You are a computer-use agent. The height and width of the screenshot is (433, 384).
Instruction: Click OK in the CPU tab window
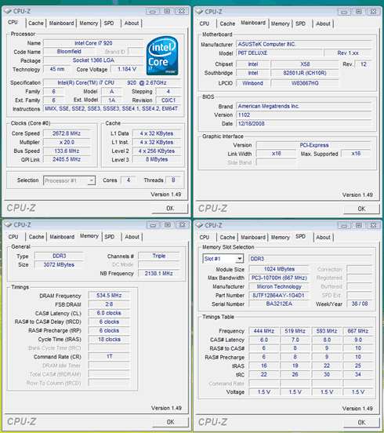[170, 209]
